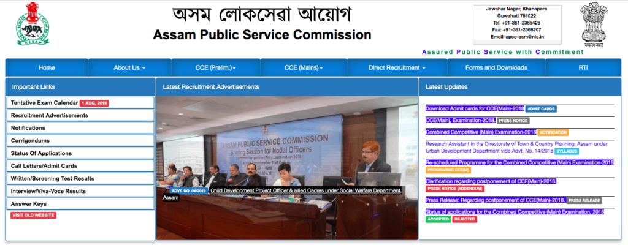Image resolution: width=628 pixels, height=245 pixels.
Task: Go to the Home menu item
Action: 47,67
